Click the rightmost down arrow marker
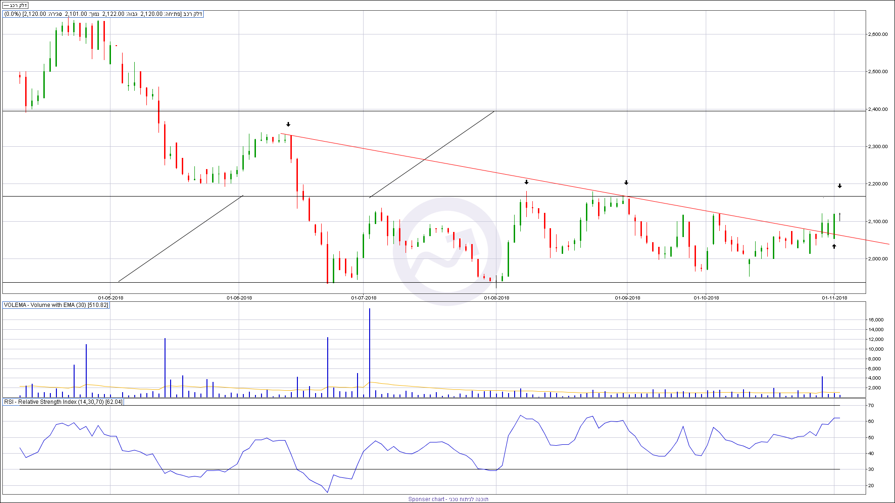The height and width of the screenshot is (503, 895). tap(840, 186)
